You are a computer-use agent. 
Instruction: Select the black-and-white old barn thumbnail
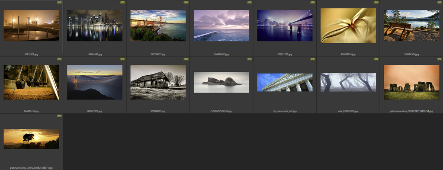click(x=158, y=82)
